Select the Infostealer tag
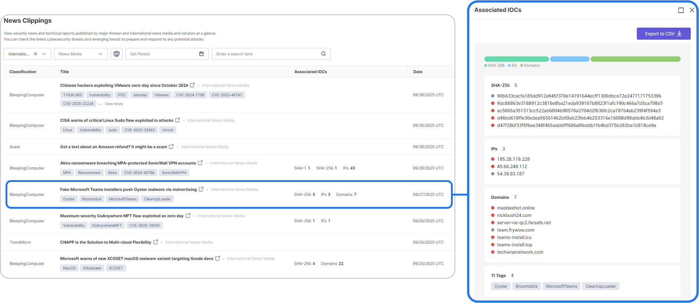 [x=92, y=268]
